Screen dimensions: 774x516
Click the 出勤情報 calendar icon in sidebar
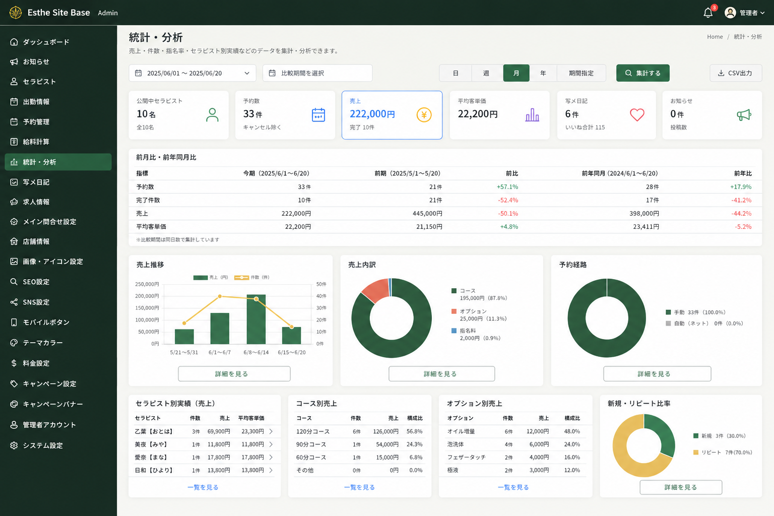coord(14,101)
